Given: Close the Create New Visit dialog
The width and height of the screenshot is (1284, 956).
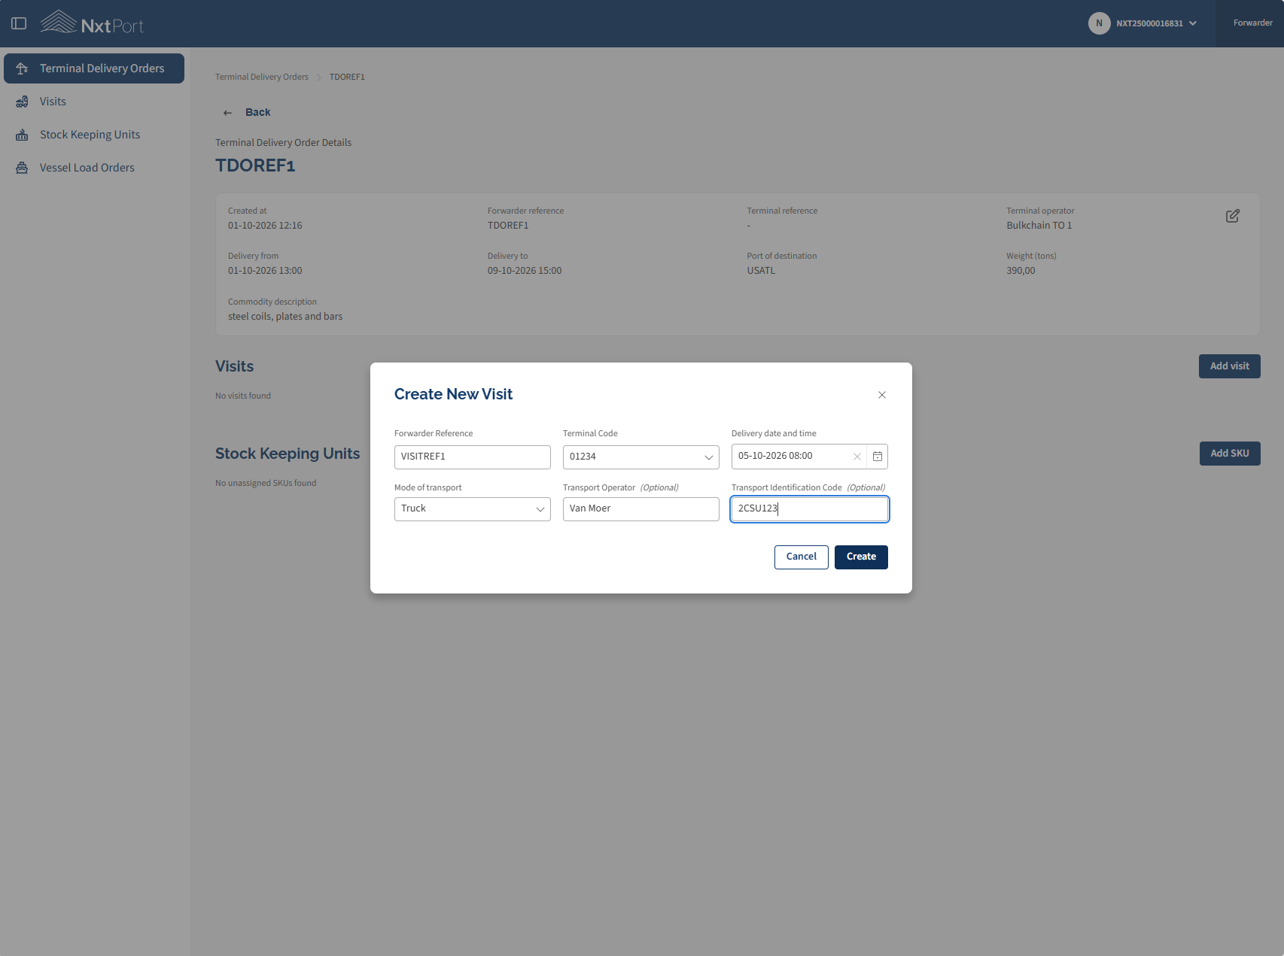Looking at the screenshot, I should tap(882, 395).
